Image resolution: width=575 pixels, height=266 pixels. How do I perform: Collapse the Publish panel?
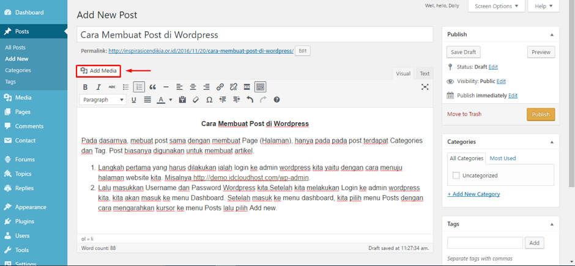tap(552, 34)
